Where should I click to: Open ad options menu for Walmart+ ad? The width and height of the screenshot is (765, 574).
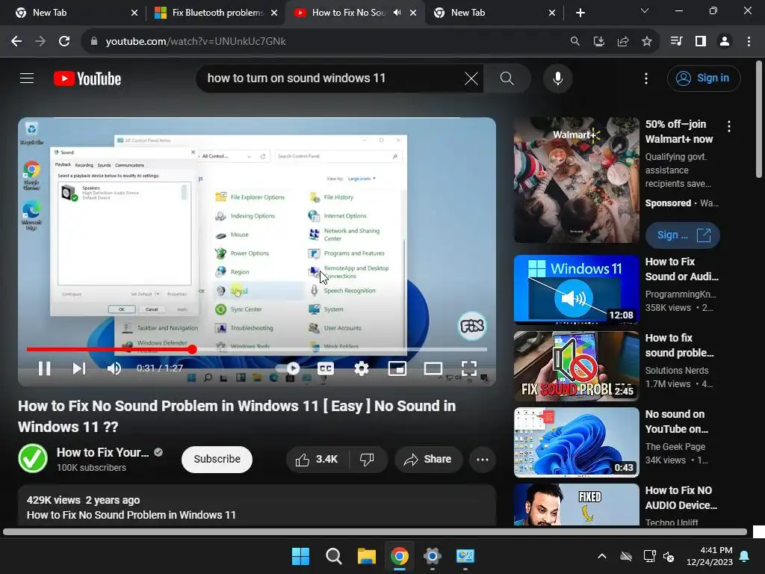(x=729, y=126)
